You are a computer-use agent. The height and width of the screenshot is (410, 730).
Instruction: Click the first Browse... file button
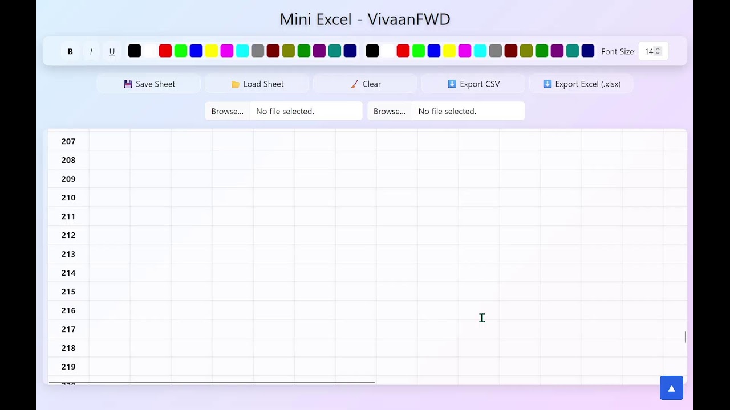click(x=228, y=111)
